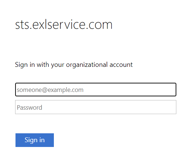Click the field below the email box
The width and height of the screenshot is (190, 161).
click(x=96, y=107)
